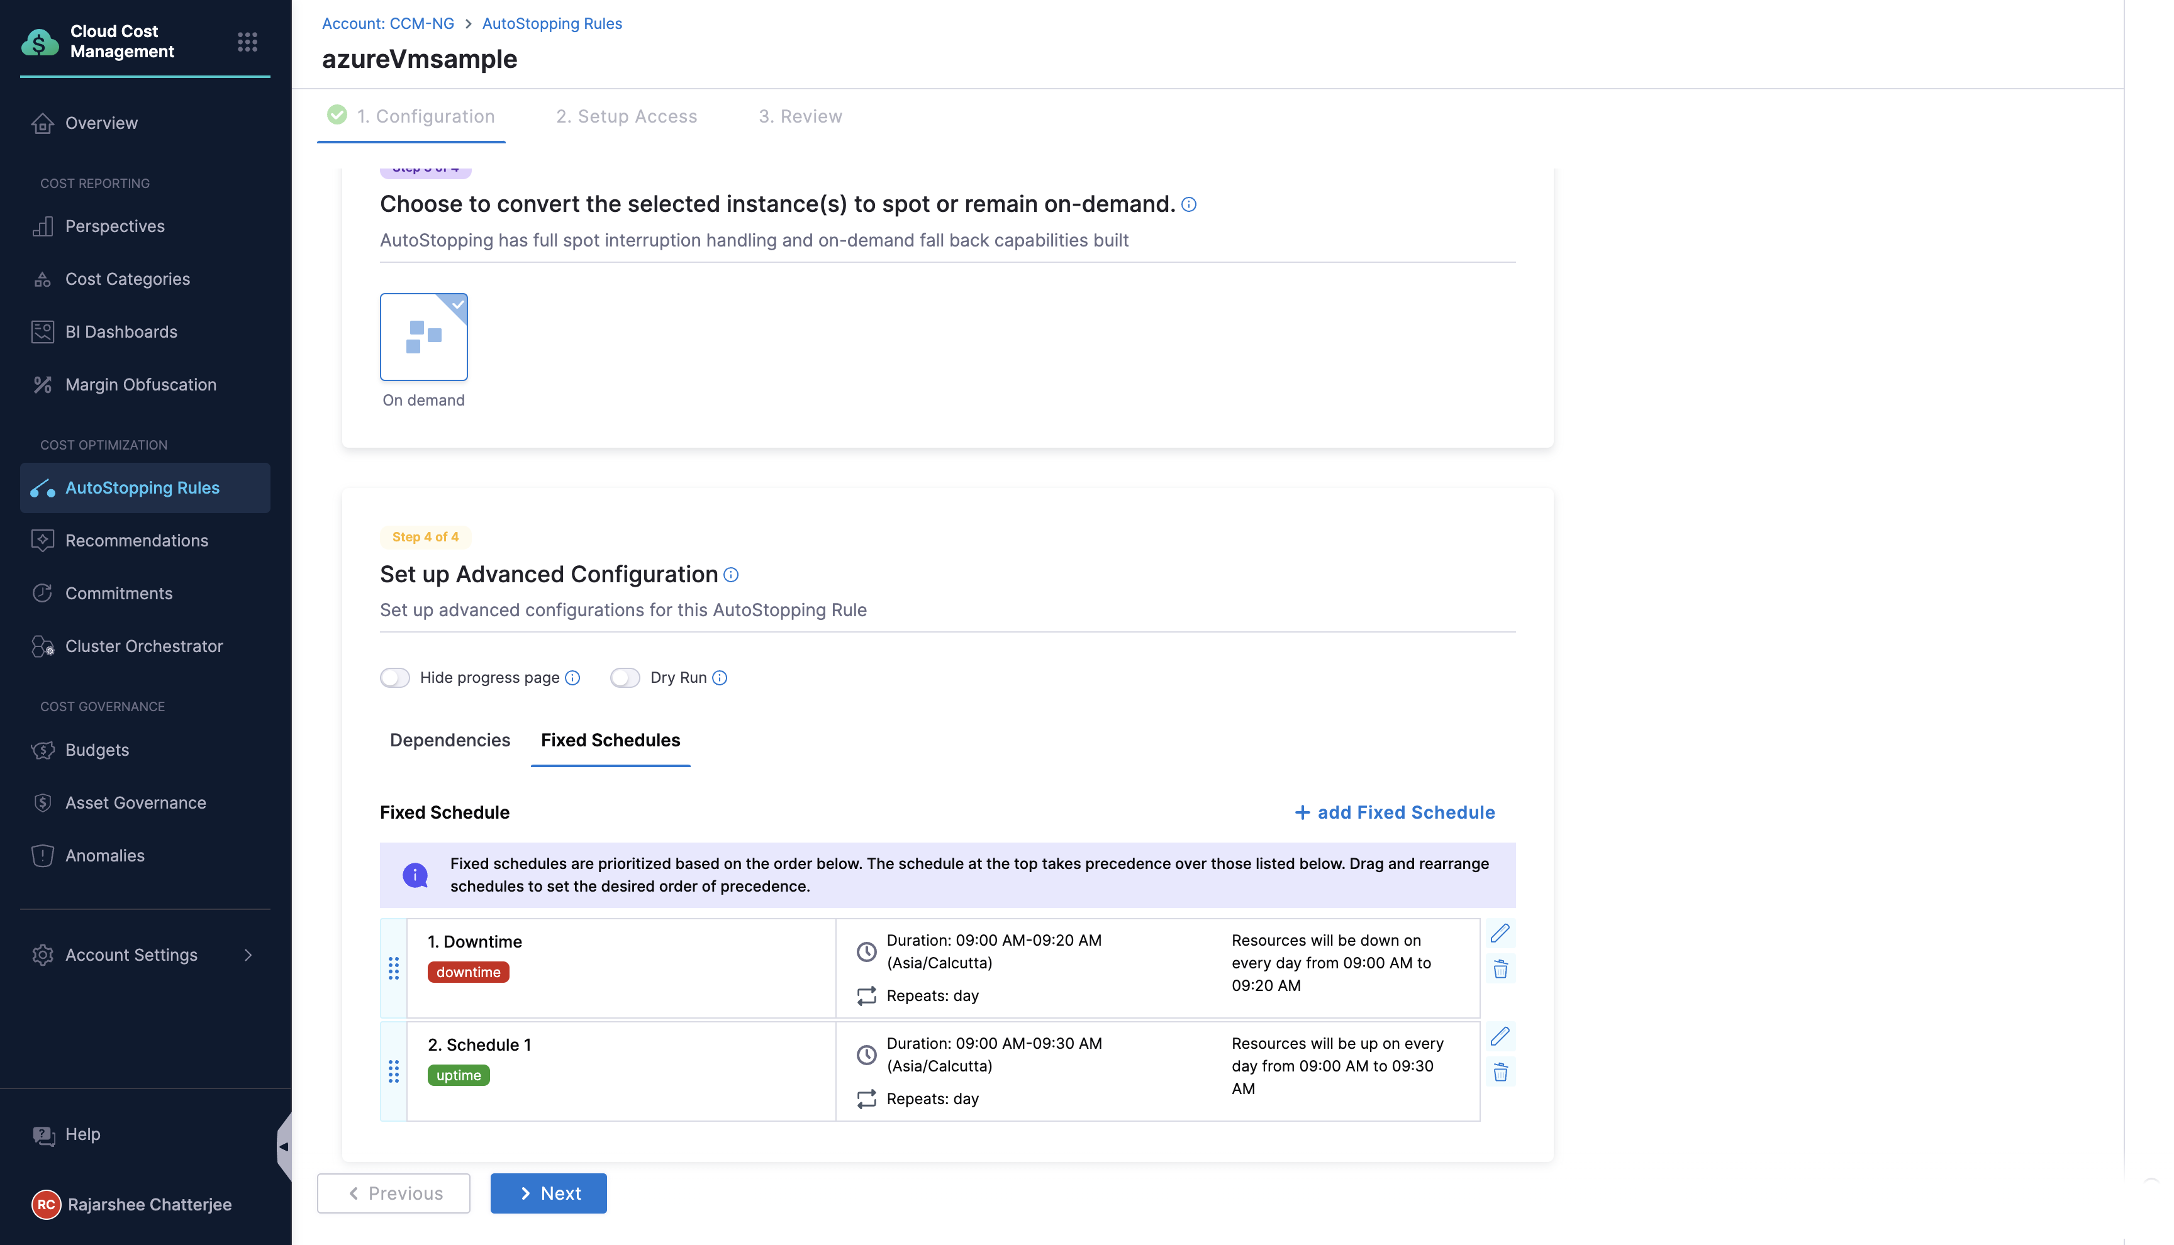Delete the Downtime schedule via trash icon
Image resolution: width=2174 pixels, height=1245 pixels.
click(x=1499, y=969)
